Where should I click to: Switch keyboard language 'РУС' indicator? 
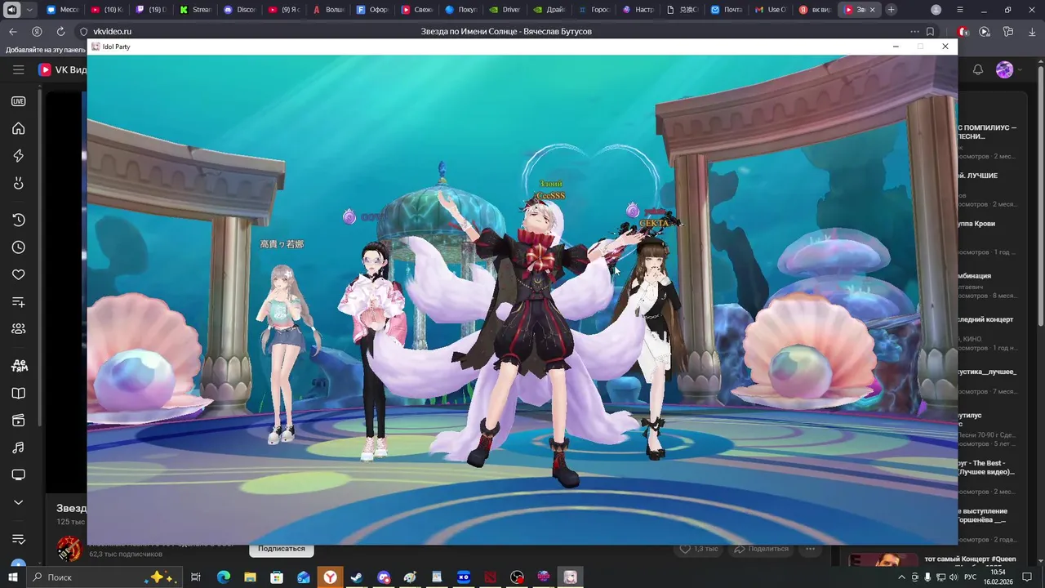[x=972, y=577]
